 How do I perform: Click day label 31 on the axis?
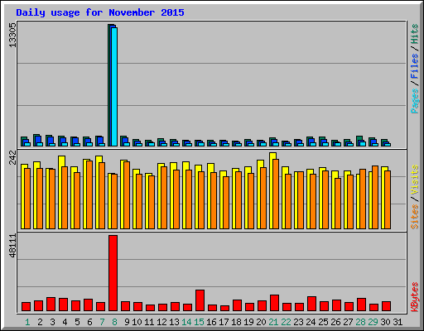point(397,322)
